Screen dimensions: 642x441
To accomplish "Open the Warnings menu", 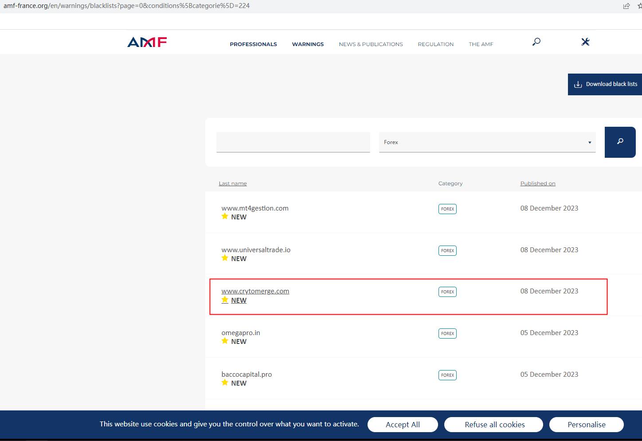I will coord(308,44).
